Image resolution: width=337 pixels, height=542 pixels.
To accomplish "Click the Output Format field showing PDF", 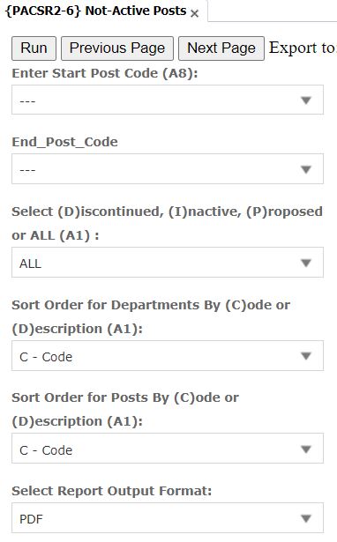I will [168, 518].
